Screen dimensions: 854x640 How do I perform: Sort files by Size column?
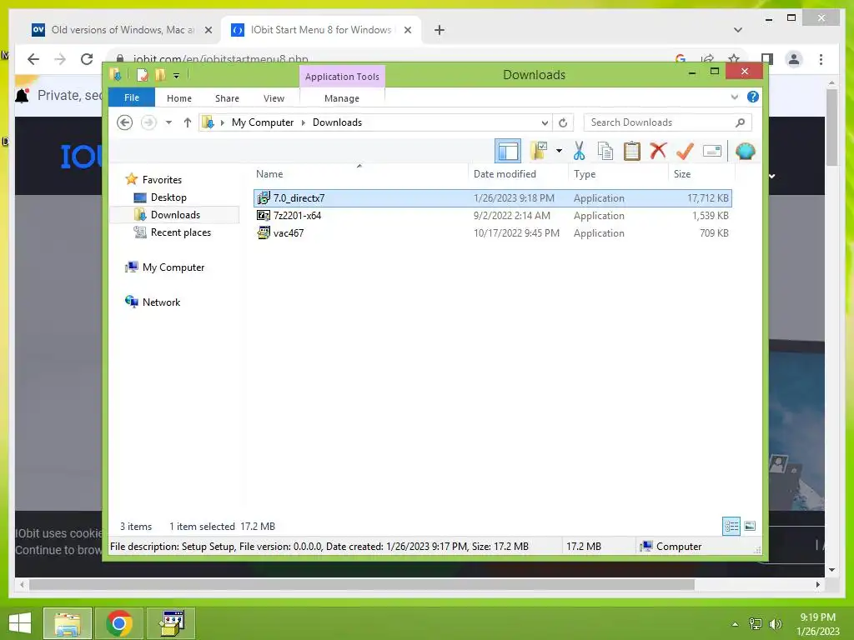point(701,174)
